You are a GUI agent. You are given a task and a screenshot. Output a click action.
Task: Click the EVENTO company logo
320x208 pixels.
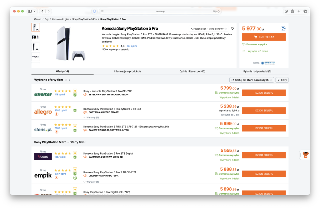click(268, 63)
